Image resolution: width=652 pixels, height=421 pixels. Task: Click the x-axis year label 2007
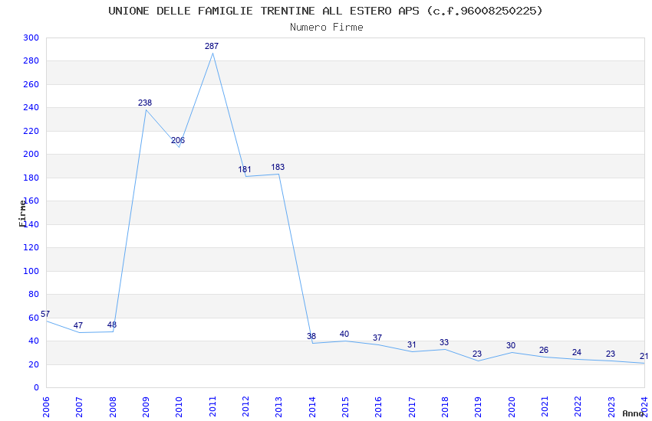pos(79,407)
